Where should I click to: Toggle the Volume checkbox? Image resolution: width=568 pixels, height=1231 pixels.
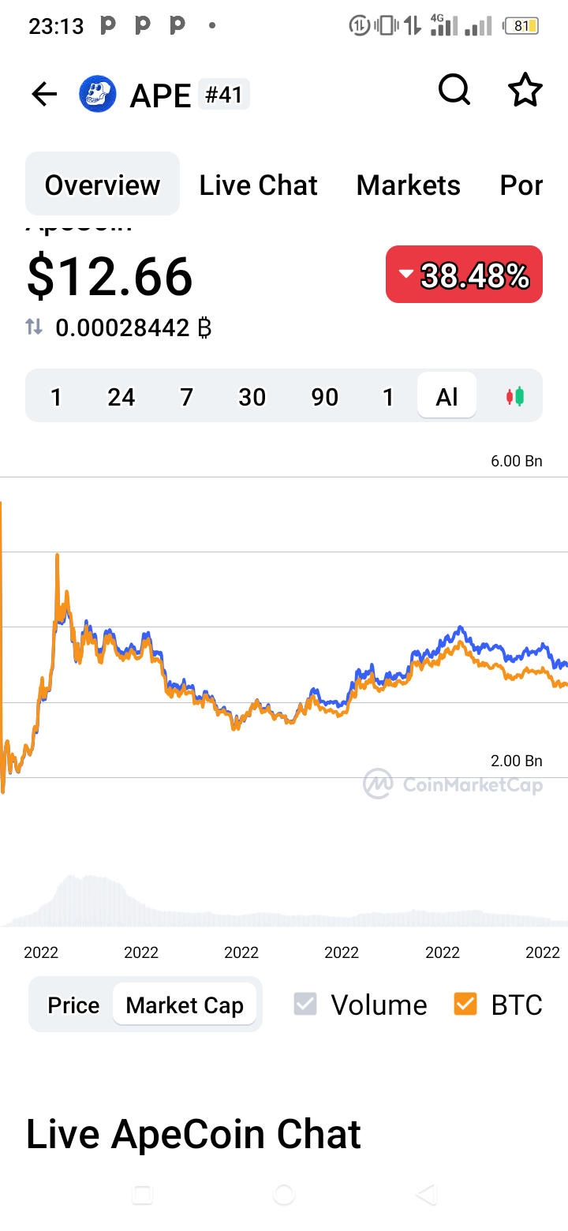click(305, 1005)
